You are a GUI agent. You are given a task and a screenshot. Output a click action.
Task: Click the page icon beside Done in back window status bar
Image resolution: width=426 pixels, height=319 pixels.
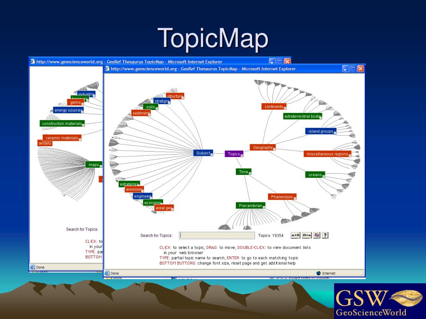click(33, 267)
